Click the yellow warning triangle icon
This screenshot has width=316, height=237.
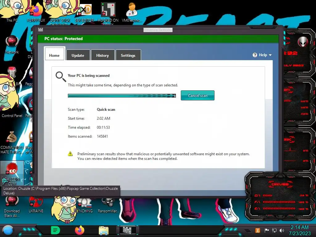click(x=70, y=154)
